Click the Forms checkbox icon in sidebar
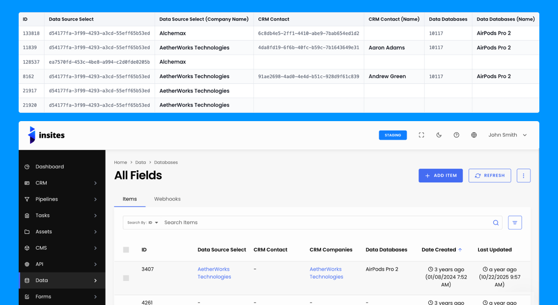The height and width of the screenshot is (305, 558). click(27, 297)
